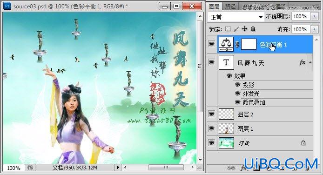
Task: Click the mask link chain on 色彩平衡 1
Action: [x=237, y=44]
